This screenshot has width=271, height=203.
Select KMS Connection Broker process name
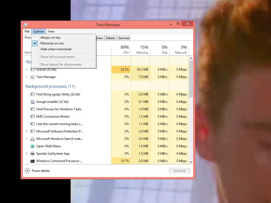pyautogui.click(x=53, y=117)
